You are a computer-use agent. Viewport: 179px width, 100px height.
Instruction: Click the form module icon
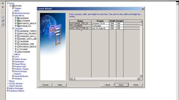click(x=13, y=6)
